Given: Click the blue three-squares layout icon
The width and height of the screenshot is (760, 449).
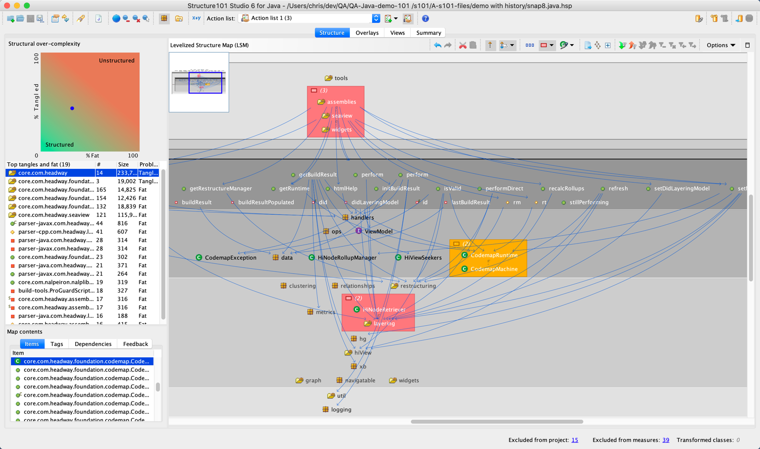Looking at the screenshot, I should coord(529,45).
